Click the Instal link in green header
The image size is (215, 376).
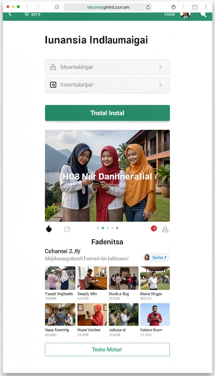click(169, 14)
